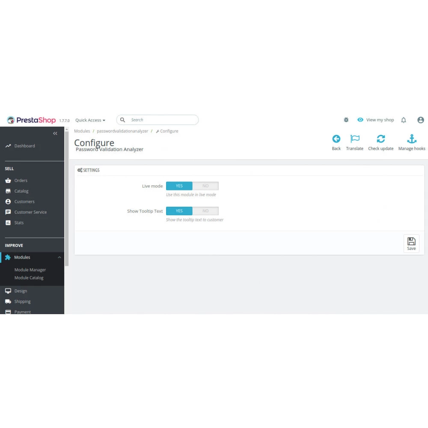Click the Modules sidebar label
This screenshot has width=428, height=428.
(x=22, y=257)
